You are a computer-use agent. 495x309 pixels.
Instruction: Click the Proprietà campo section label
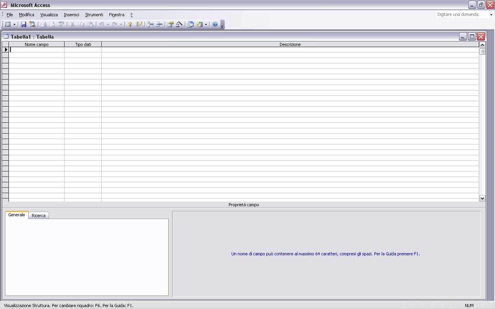[244, 205]
